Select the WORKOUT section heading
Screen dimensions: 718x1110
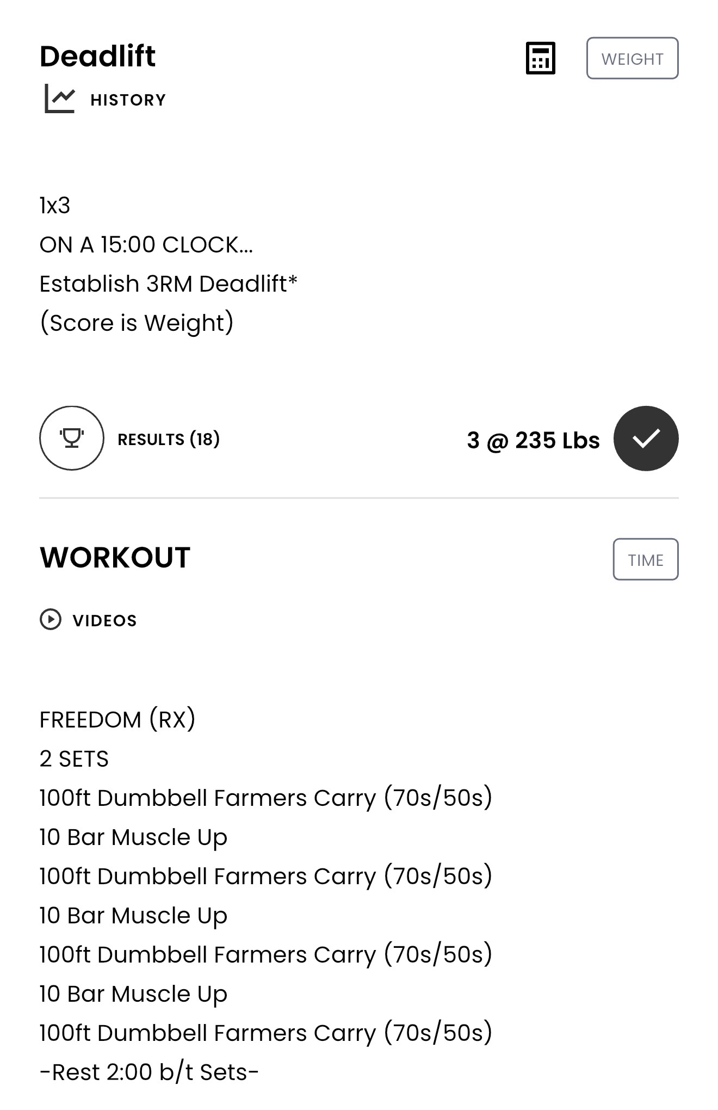[x=115, y=558]
